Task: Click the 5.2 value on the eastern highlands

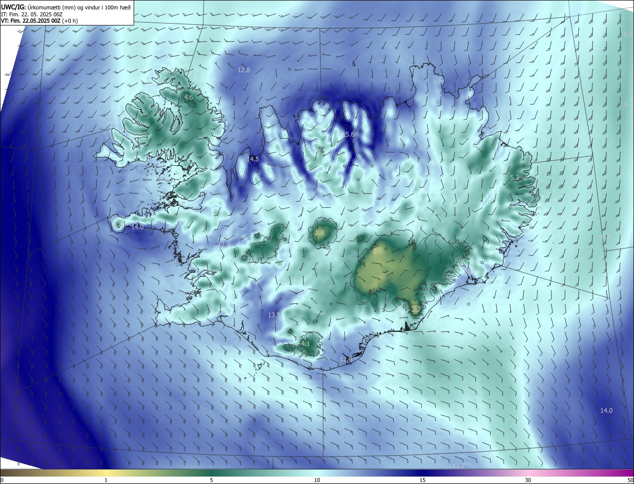Action: (x=515, y=177)
